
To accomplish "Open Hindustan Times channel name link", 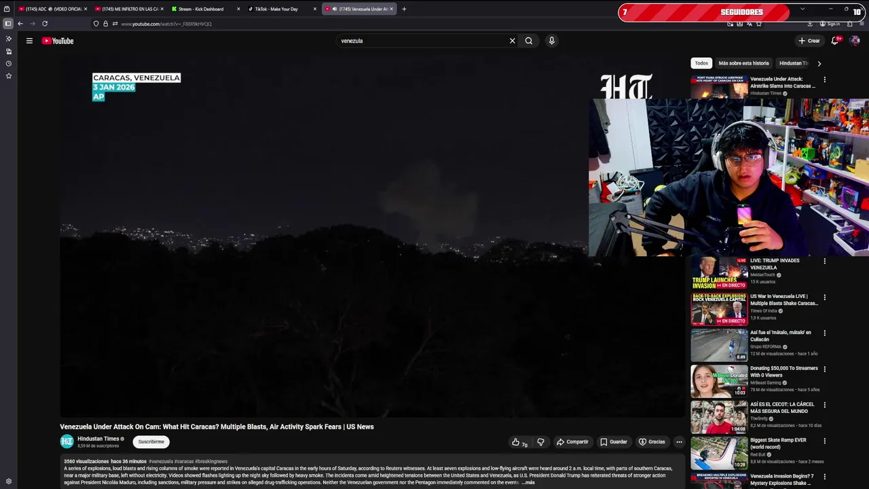I will point(98,439).
